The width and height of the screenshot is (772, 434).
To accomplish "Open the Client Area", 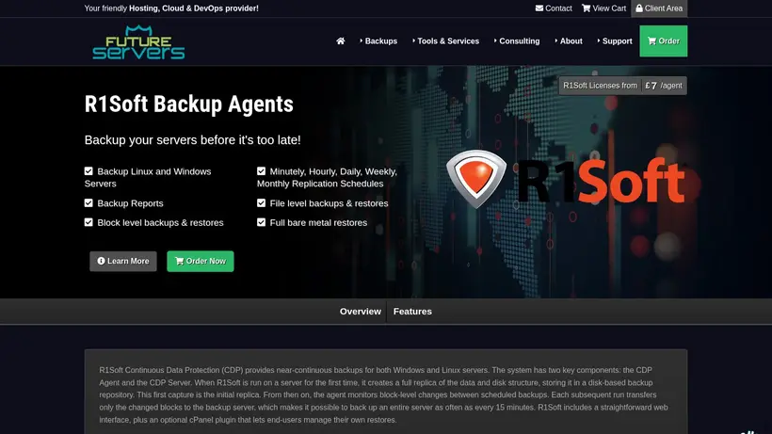I will pos(659,8).
